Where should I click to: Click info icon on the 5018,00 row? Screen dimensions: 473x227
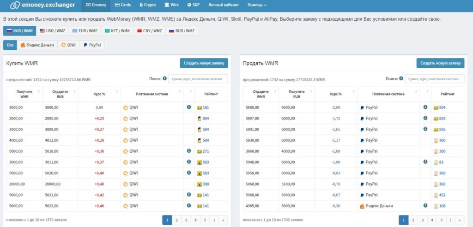[189, 151]
